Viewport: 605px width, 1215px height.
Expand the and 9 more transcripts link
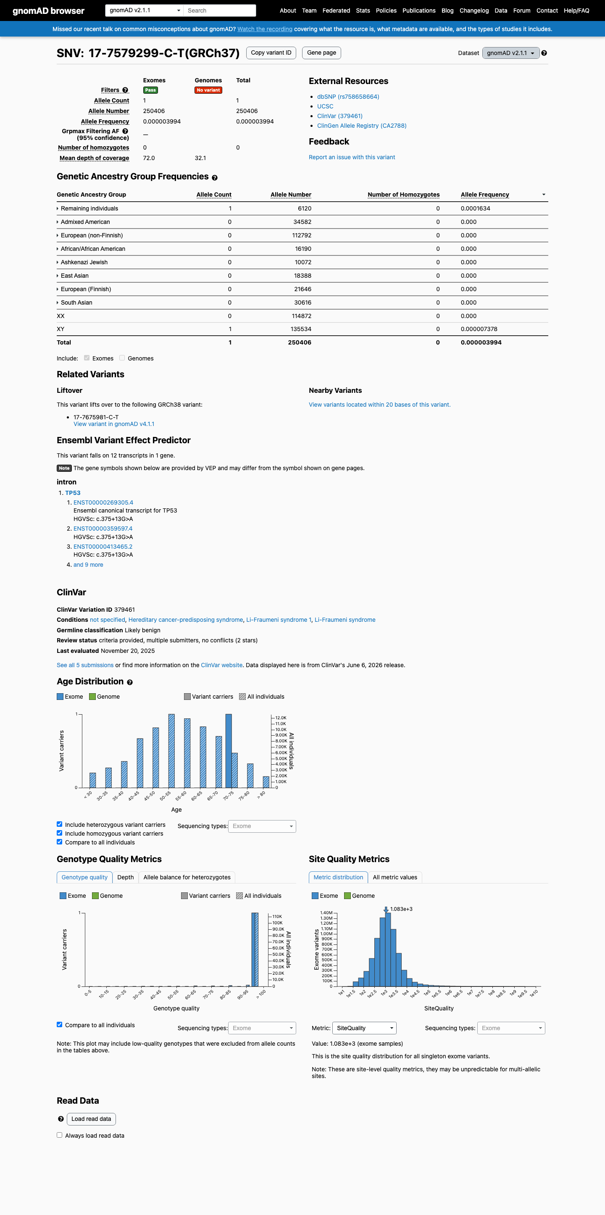click(88, 565)
